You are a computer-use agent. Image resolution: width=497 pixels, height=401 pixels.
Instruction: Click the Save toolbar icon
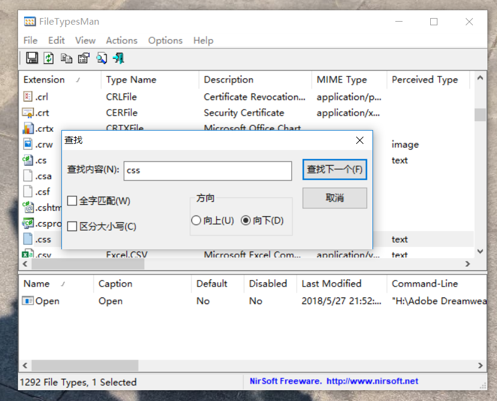click(32, 58)
